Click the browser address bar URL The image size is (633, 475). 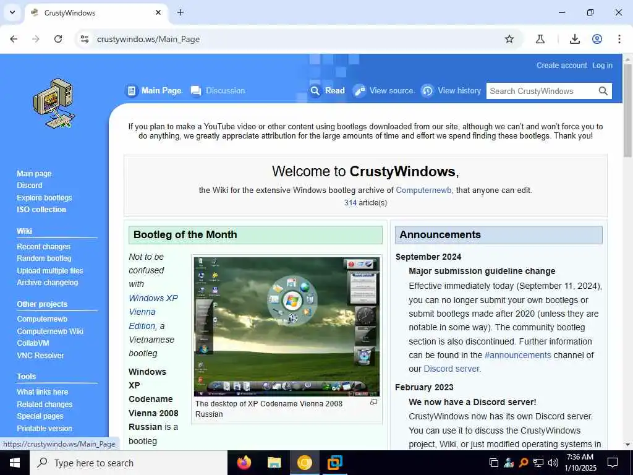[148, 39]
